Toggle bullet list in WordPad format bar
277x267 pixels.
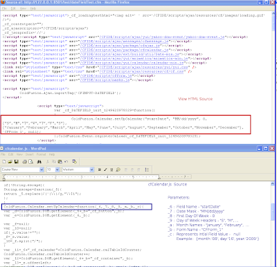click(147, 169)
